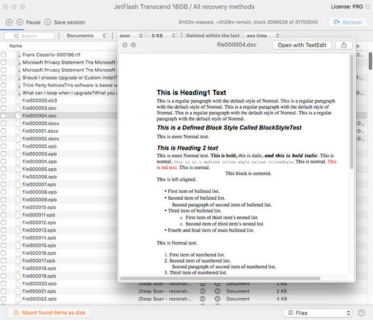Image resolution: width=373 pixels, height=320 pixels.
Task: Click file icon of file000002.docx
Action: pos(18,139)
